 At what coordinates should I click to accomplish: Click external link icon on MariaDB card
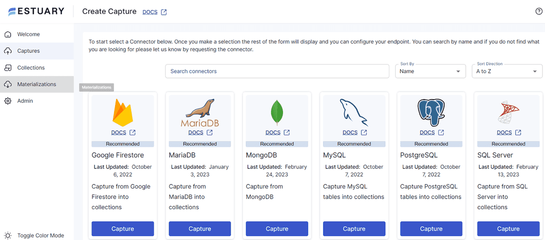coord(209,133)
